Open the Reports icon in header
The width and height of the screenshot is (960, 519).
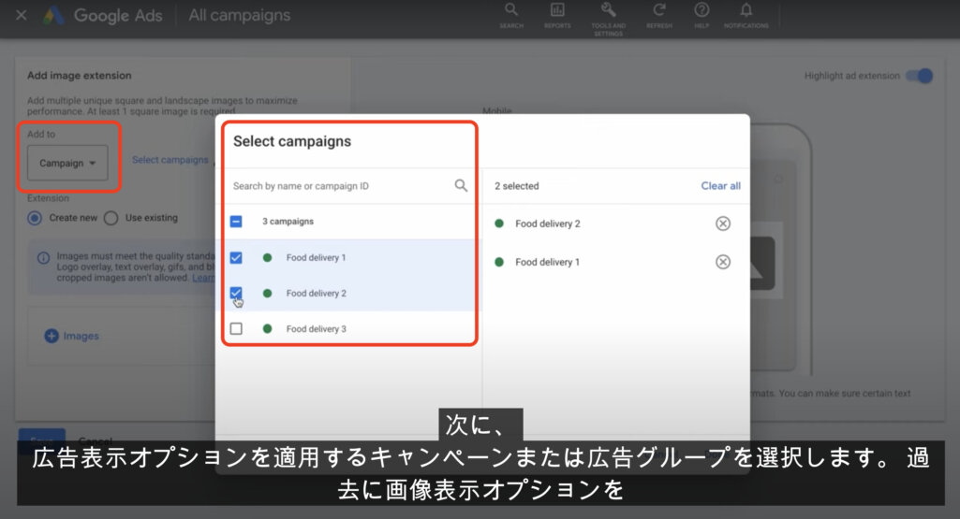557,10
